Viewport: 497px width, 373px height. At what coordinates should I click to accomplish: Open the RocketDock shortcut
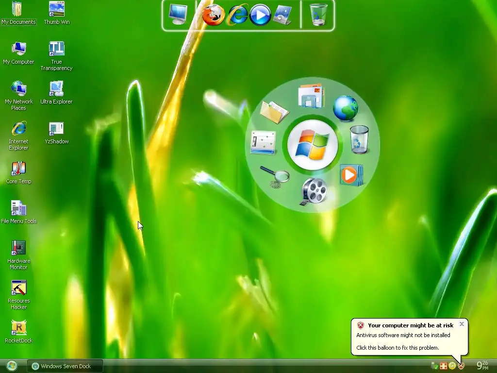(18, 332)
